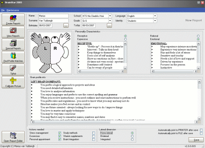205x148 pixels.
Task: Open the File menu
Action: pos(3,10)
